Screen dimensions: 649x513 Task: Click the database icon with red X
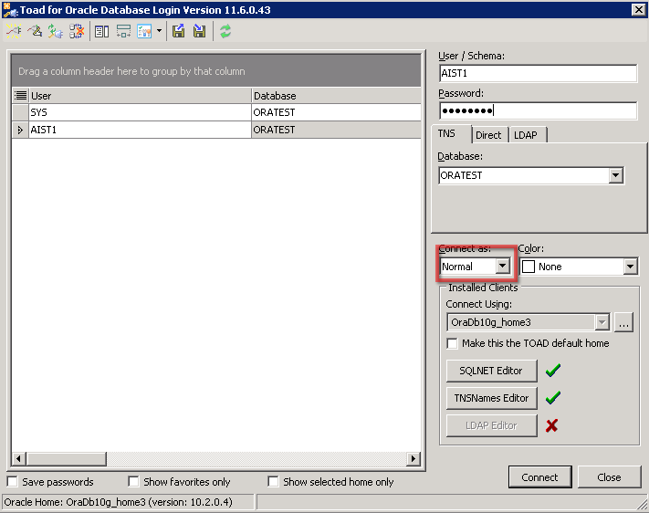pyautogui.click(x=77, y=31)
